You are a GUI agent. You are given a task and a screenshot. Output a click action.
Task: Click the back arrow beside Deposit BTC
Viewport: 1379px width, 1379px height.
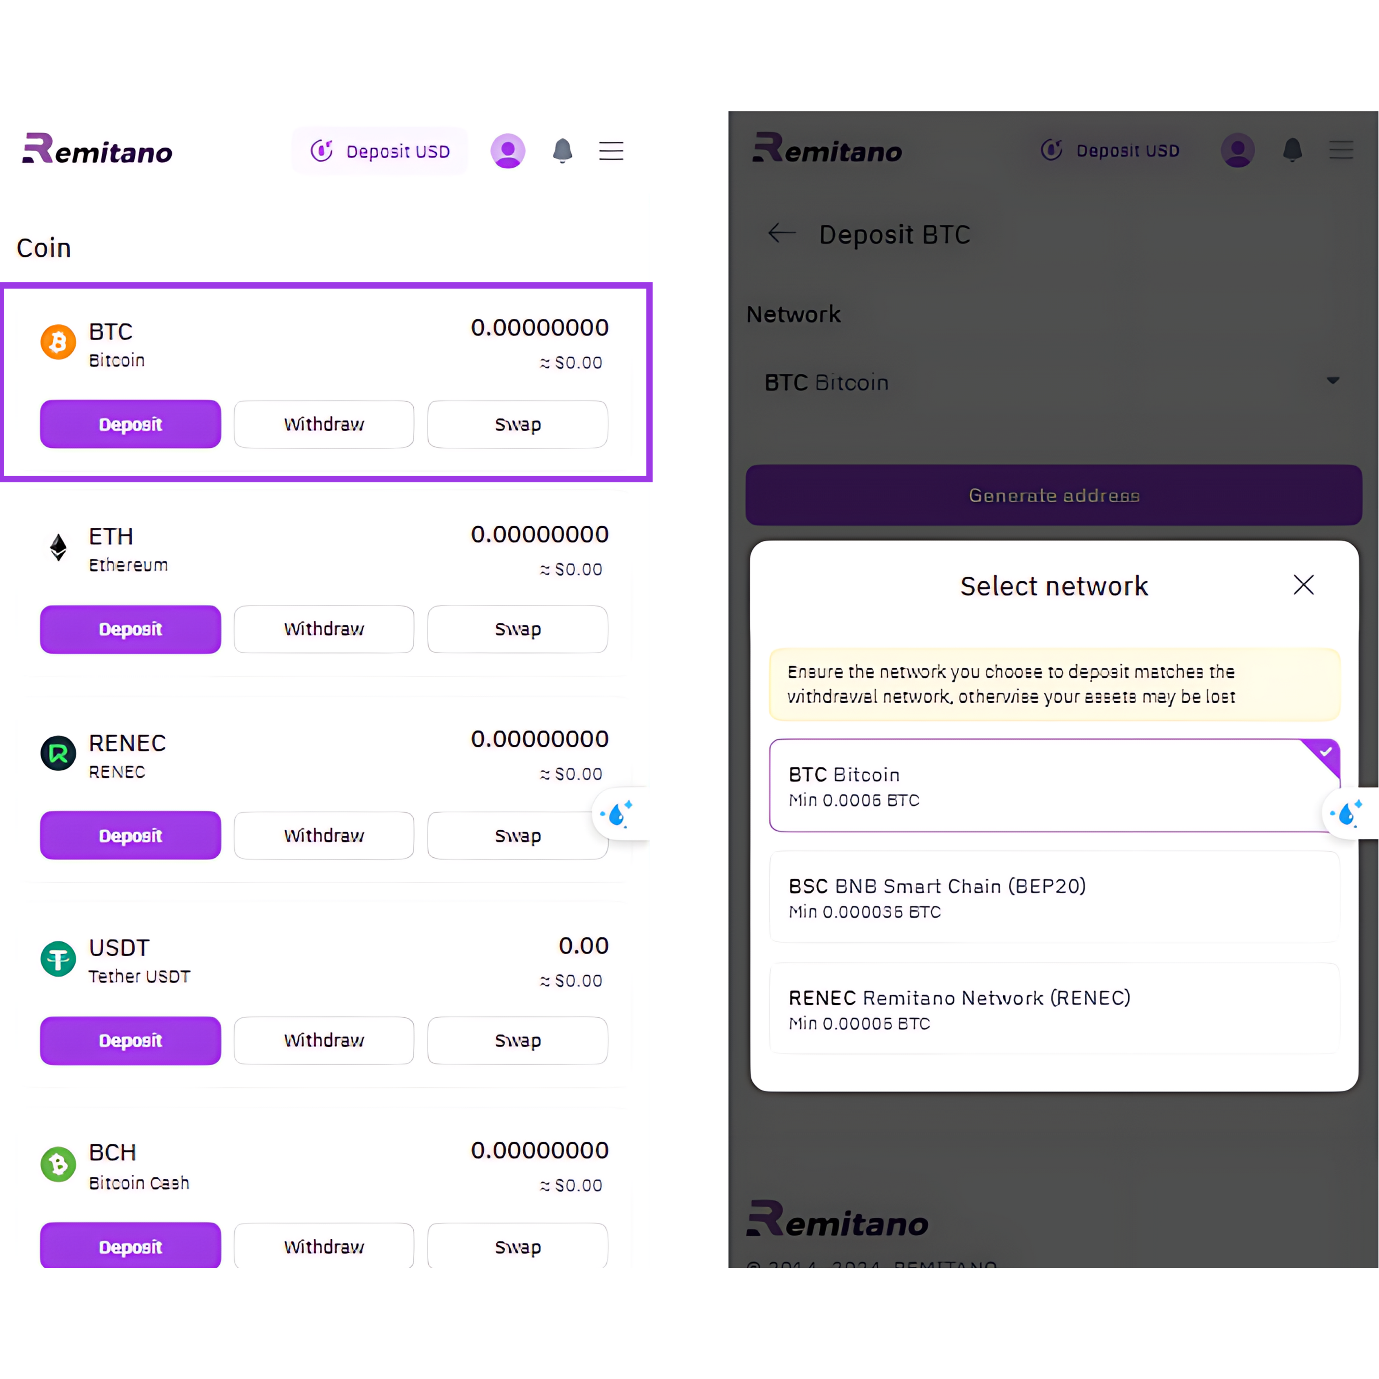click(x=782, y=232)
